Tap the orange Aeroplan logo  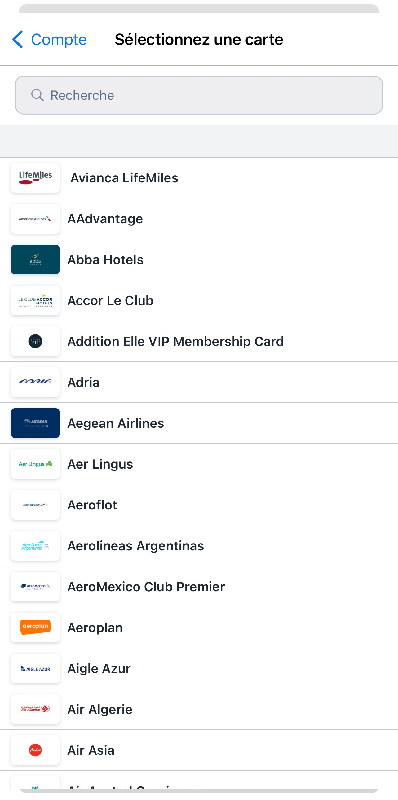tap(35, 627)
